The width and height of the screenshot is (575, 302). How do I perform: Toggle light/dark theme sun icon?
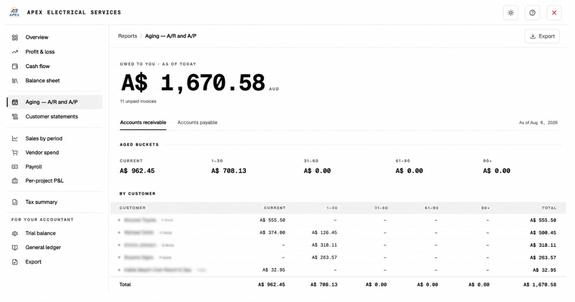(x=511, y=12)
